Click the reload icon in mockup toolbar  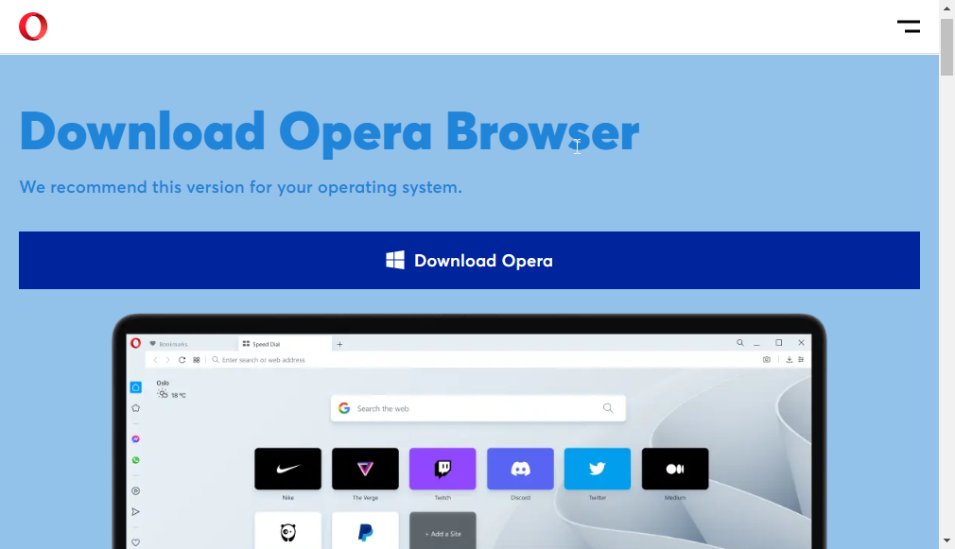tap(182, 360)
